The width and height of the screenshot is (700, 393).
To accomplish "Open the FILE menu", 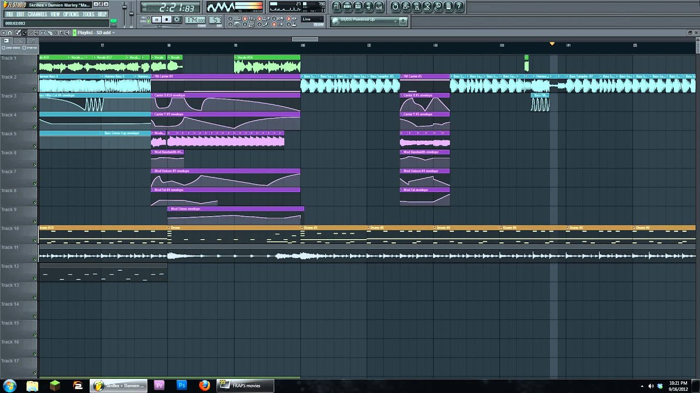I will (9, 14).
